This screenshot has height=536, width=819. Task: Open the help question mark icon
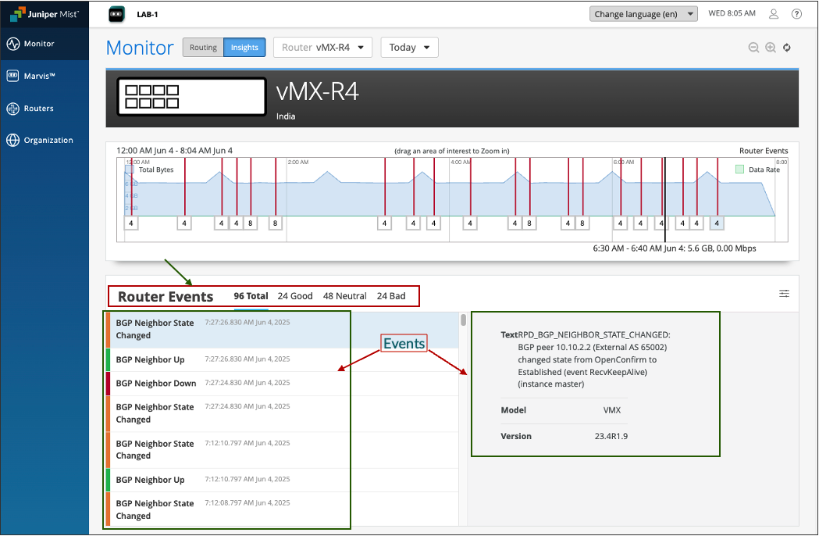point(796,14)
